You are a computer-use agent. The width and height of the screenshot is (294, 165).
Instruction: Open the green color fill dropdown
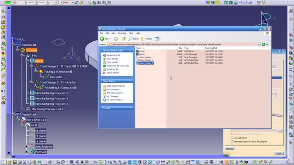13,3
